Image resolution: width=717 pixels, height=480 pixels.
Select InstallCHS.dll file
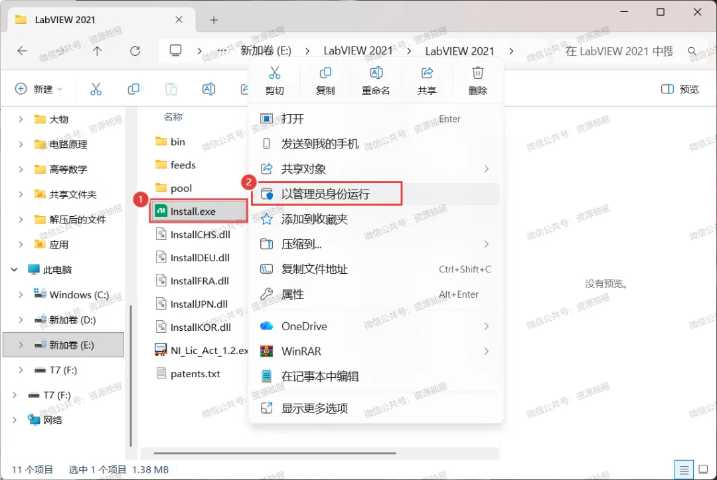pos(193,235)
